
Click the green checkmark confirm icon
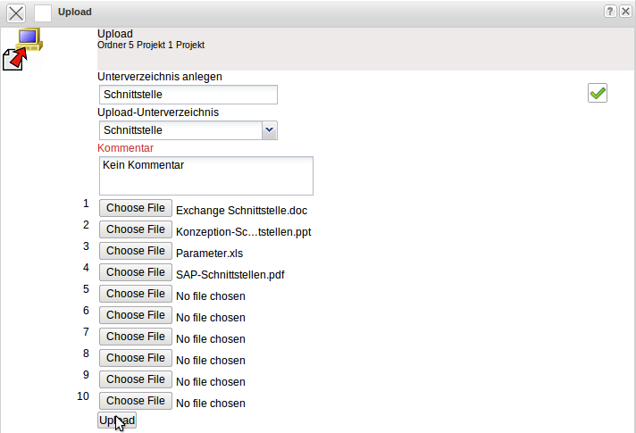(598, 93)
